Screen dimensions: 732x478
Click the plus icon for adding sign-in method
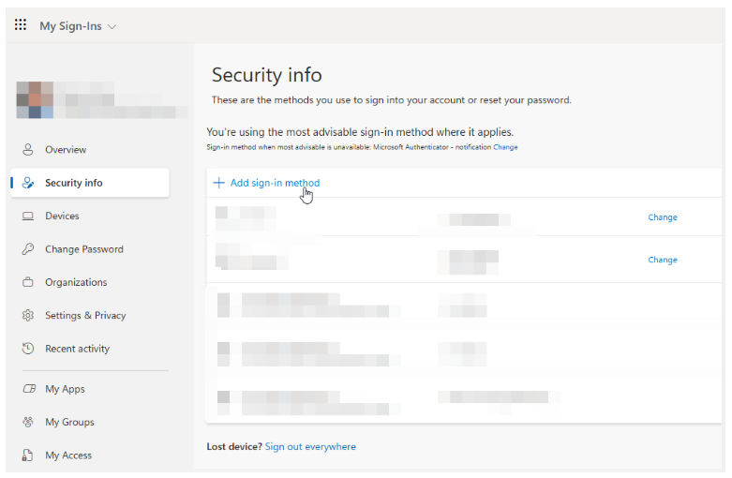(219, 183)
